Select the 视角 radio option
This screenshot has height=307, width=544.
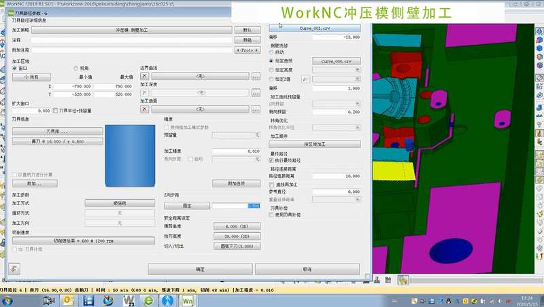pos(75,69)
